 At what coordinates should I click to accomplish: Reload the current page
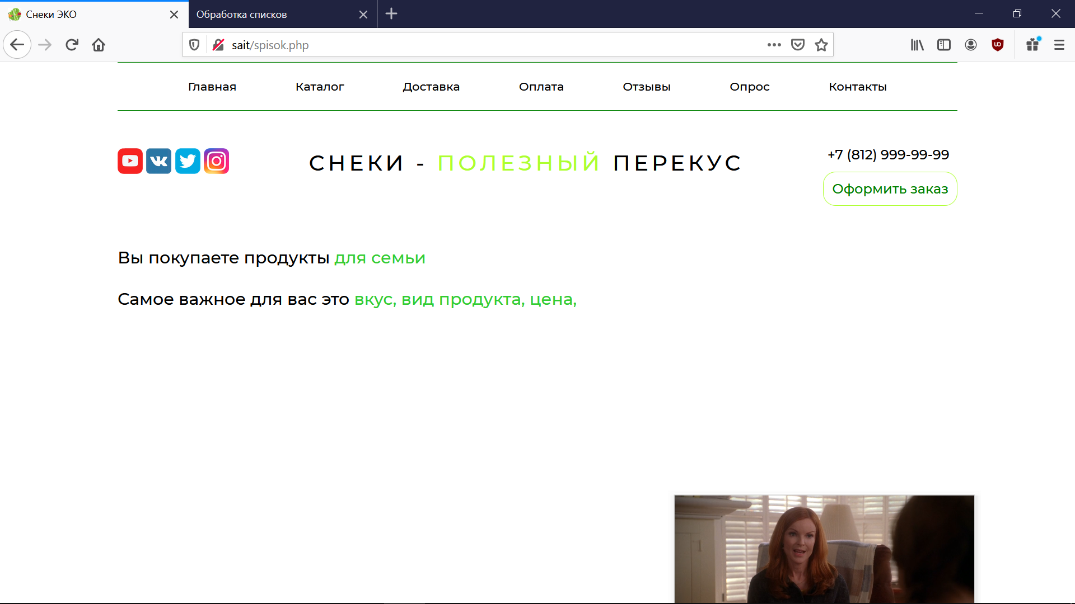pyautogui.click(x=72, y=45)
